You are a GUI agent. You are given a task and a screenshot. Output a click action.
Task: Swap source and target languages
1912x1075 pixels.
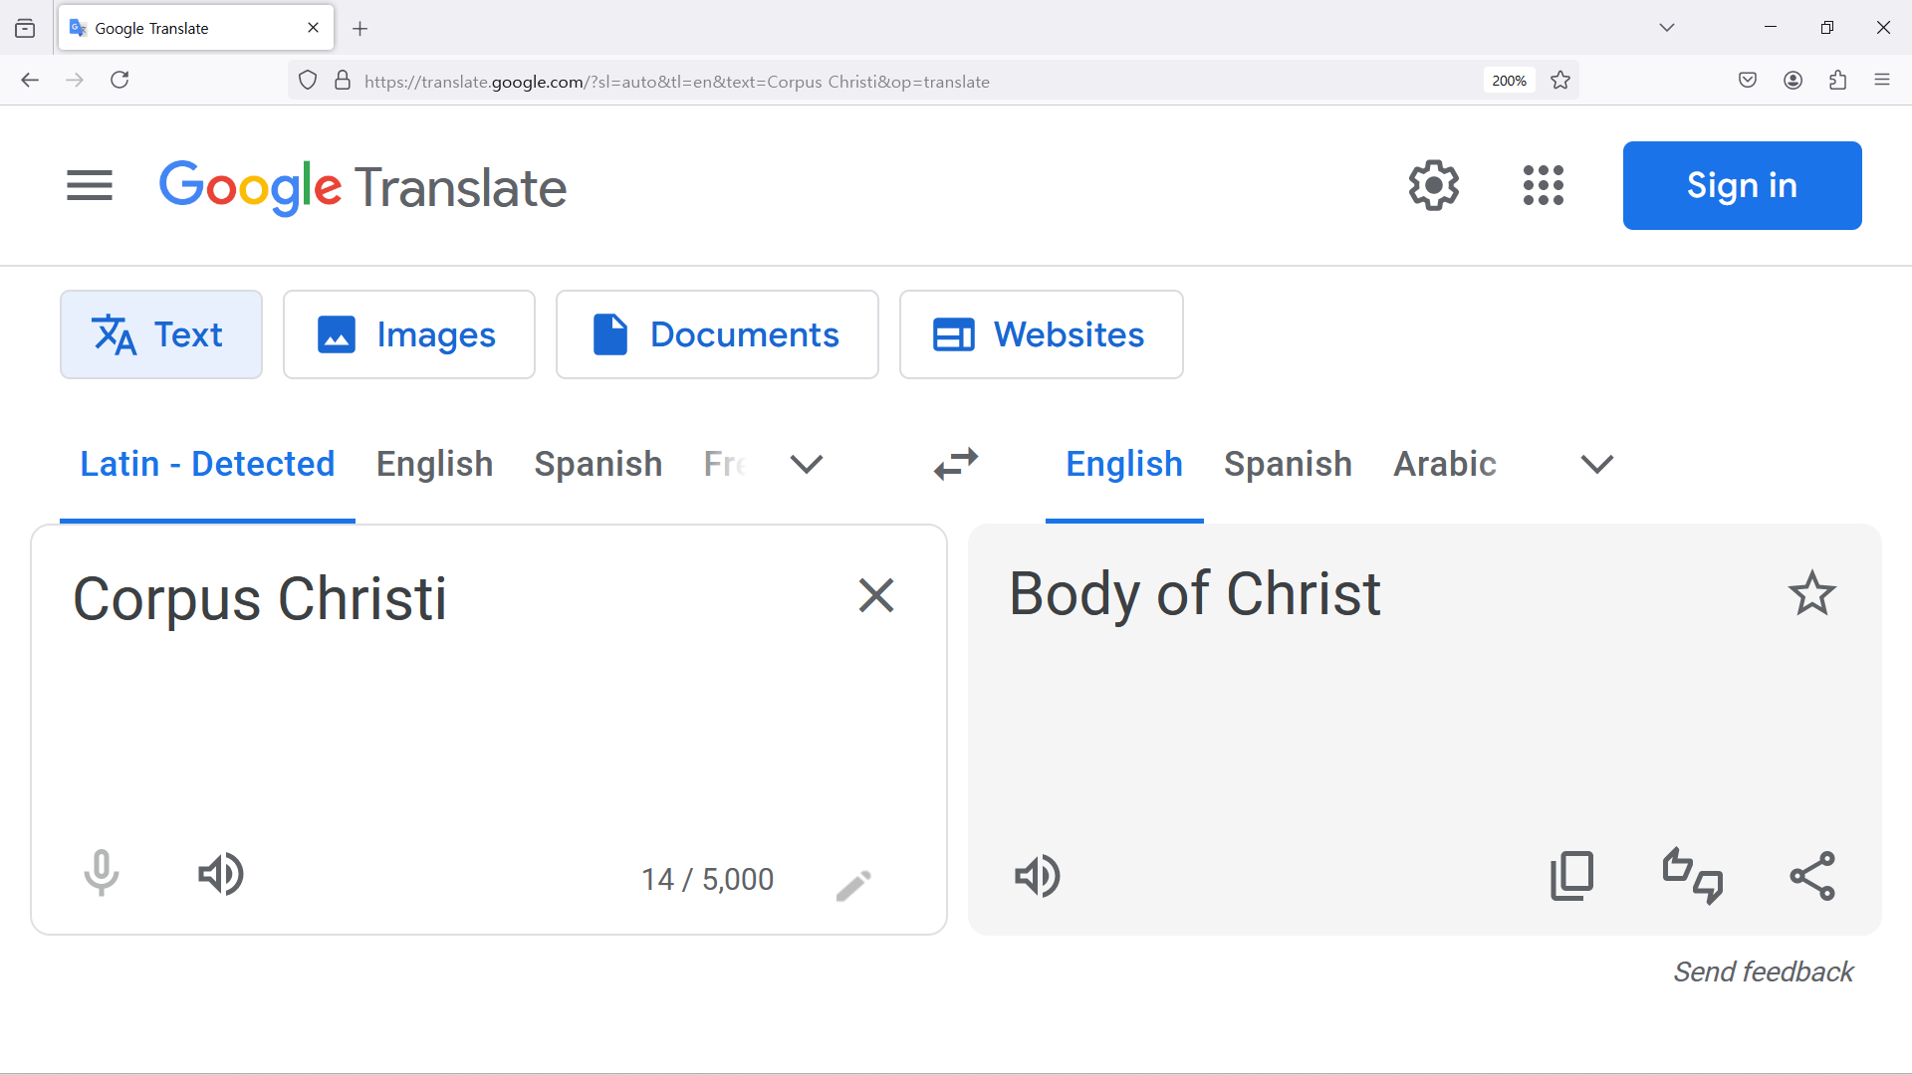(x=956, y=464)
